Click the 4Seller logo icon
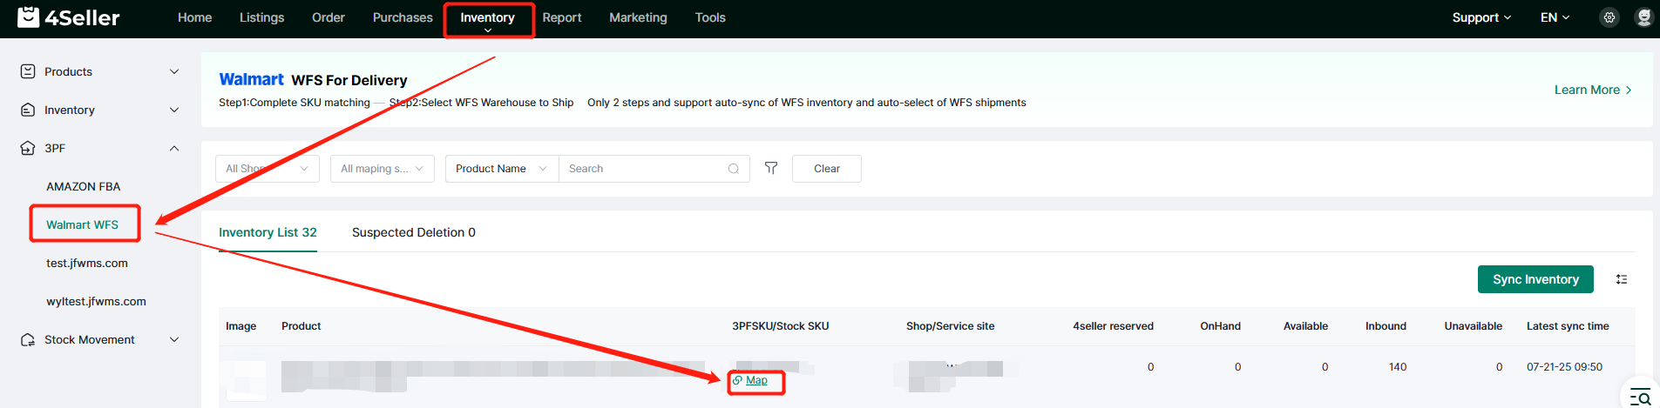This screenshot has height=408, width=1660. (29, 17)
